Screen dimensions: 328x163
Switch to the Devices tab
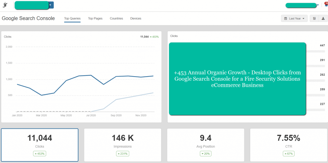pyautogui.click(x=136, y=18)
